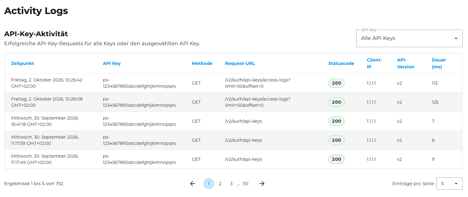Click Ergebnisse 1 bis 5 von 752 text
The width and height of the screenshot is (468, 197).
point(34,184)
